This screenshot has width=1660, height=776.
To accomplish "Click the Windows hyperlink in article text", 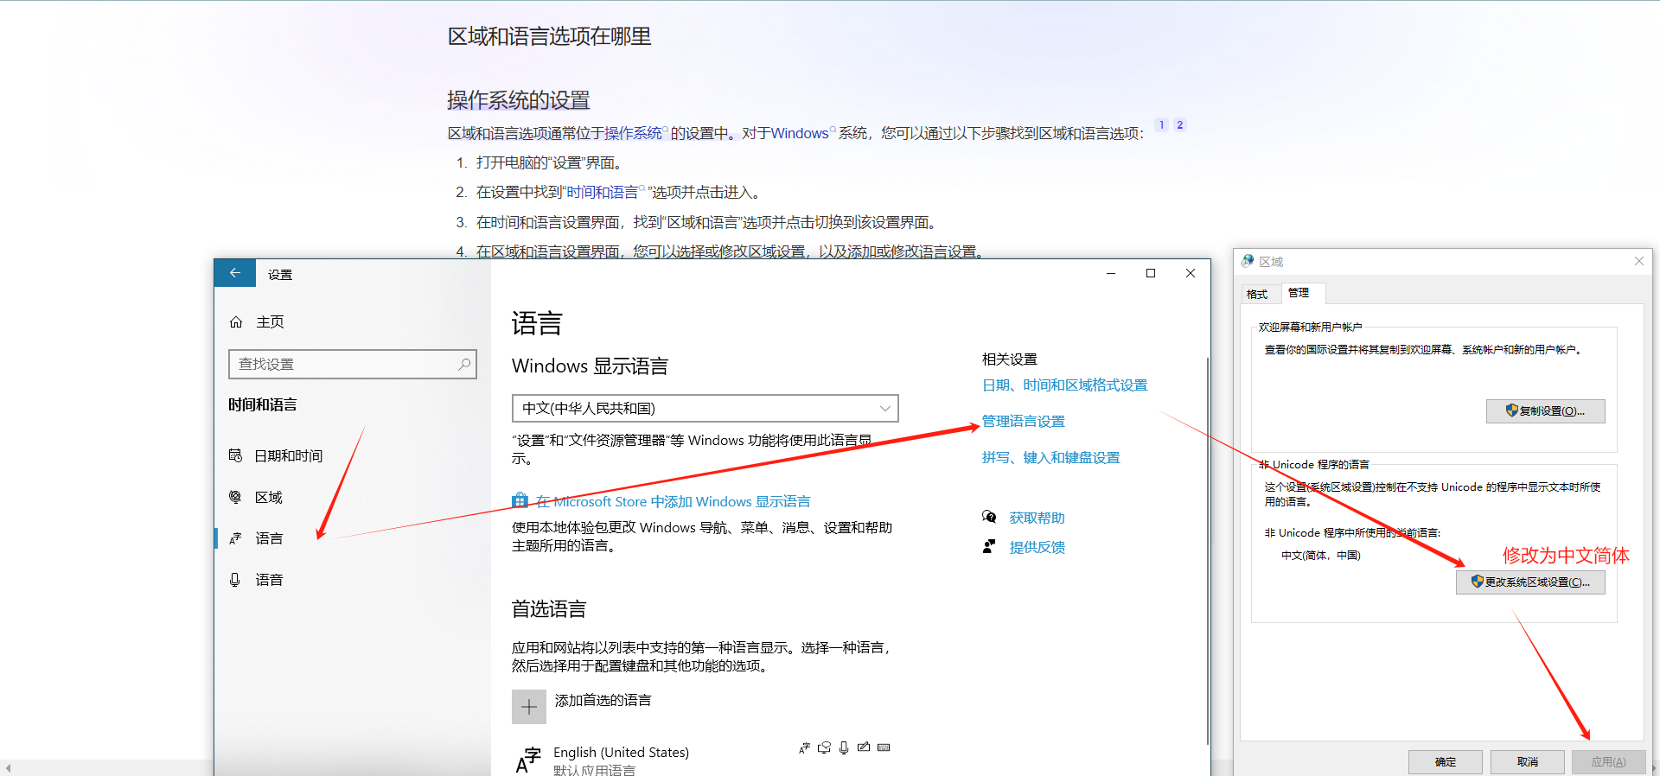I will coord(800,133).
